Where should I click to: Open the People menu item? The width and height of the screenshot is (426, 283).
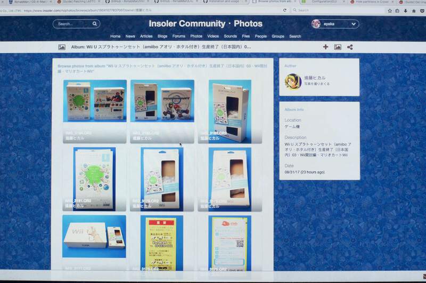point(260,36)
